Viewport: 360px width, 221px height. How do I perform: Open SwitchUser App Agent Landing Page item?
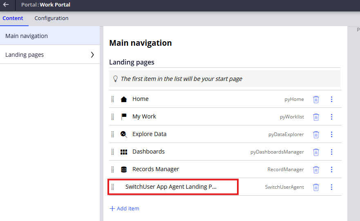[171, 187]
